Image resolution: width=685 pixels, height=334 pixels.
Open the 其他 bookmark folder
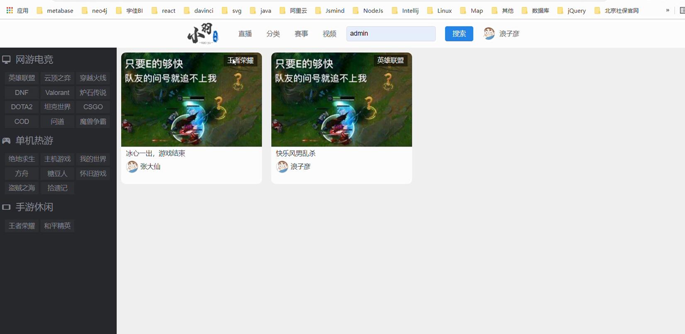503,10
